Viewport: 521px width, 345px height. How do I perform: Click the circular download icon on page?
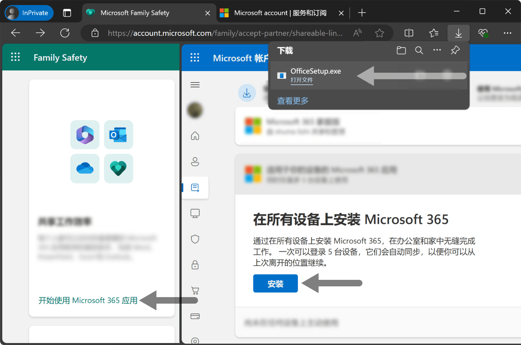click(x=247, y=93)
